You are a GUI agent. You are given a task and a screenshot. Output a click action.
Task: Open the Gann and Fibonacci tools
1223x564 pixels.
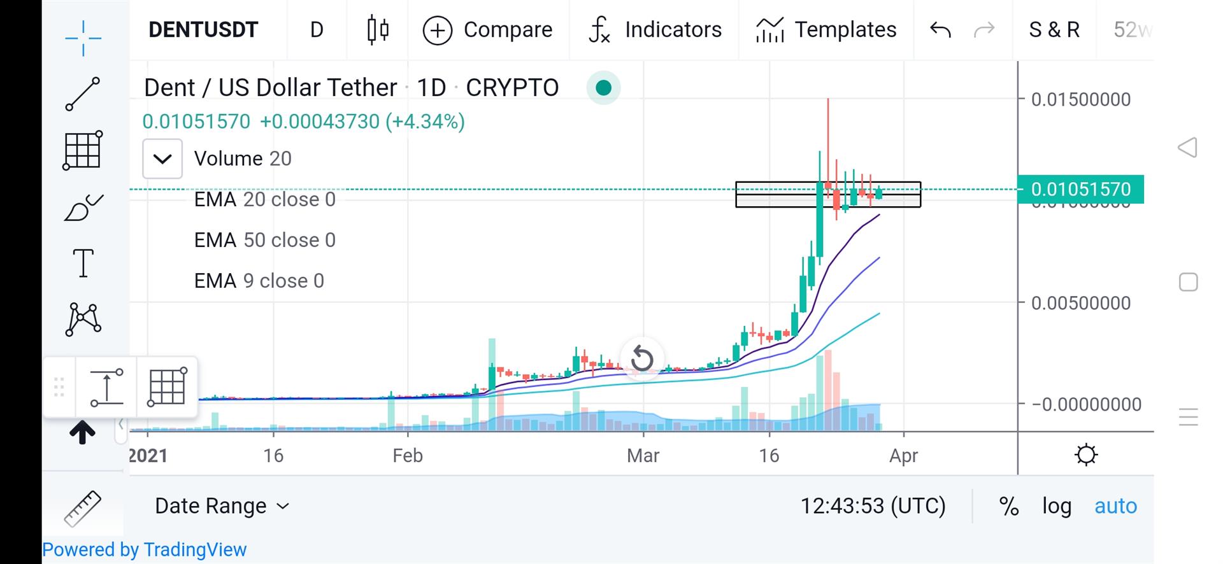(83, 151)
